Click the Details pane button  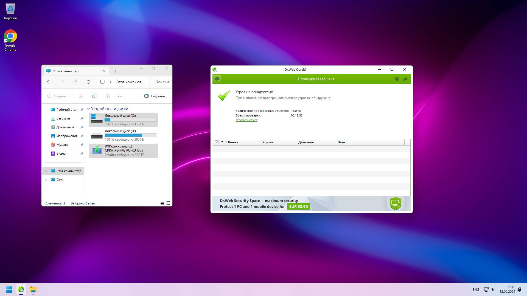pos(155,96)
